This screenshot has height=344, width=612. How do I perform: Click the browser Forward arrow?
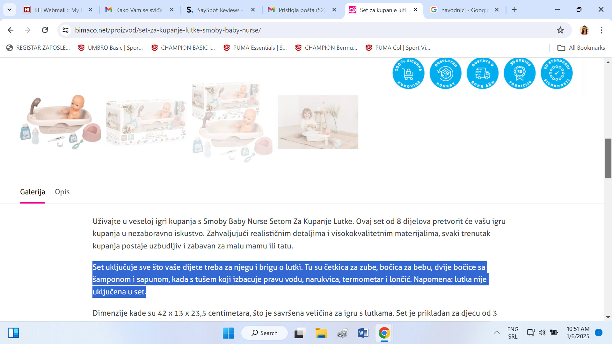click(x=28, y=30)
